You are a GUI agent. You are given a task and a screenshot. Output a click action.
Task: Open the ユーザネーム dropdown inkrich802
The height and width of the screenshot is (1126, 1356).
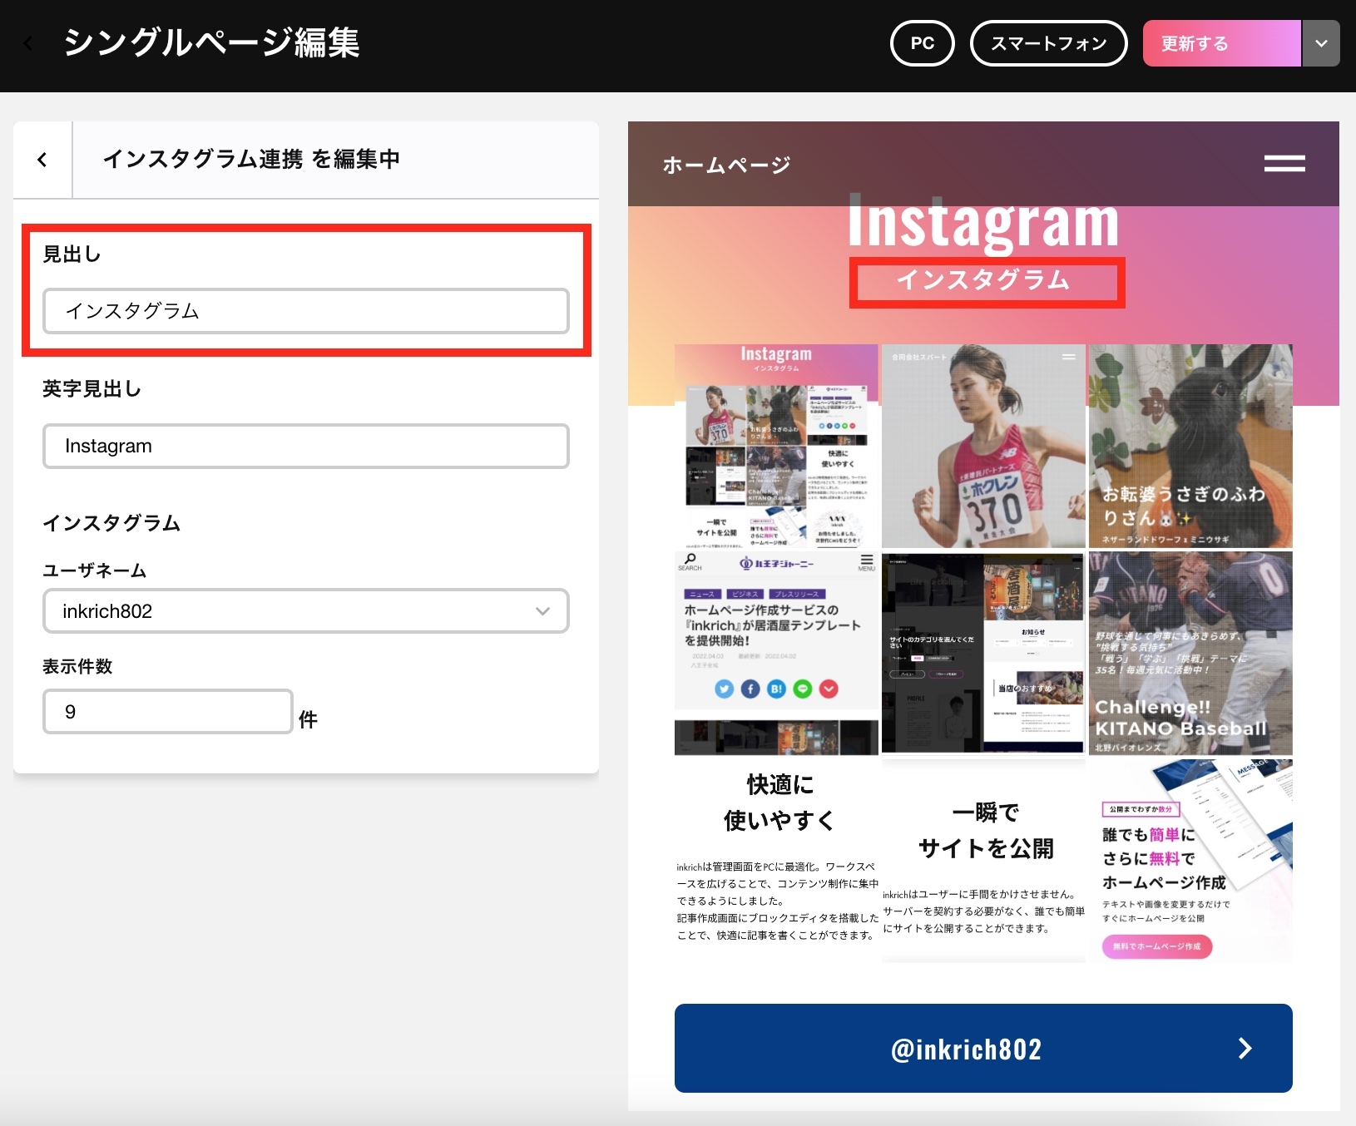coord(306,611)
